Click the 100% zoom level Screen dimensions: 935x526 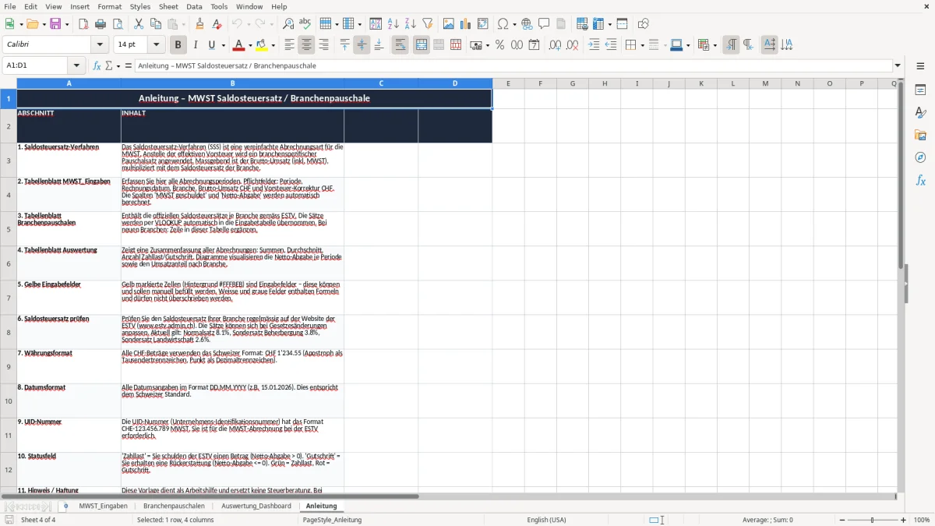click(x=922, y=520)
